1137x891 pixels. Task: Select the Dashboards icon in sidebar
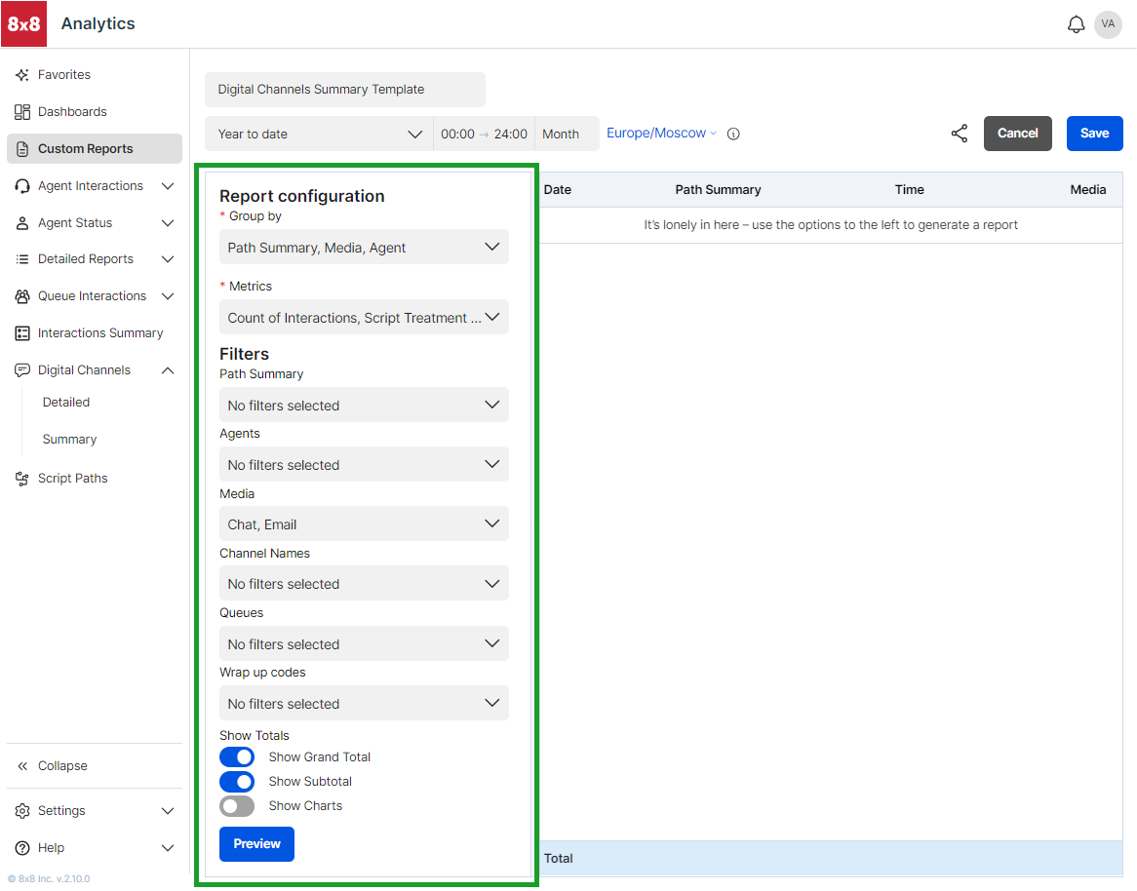click(23, 111)
